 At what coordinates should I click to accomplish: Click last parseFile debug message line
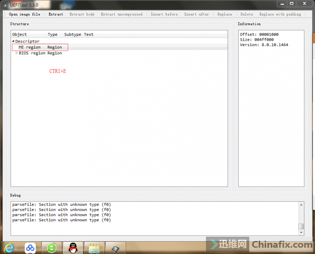pos(61,220)
